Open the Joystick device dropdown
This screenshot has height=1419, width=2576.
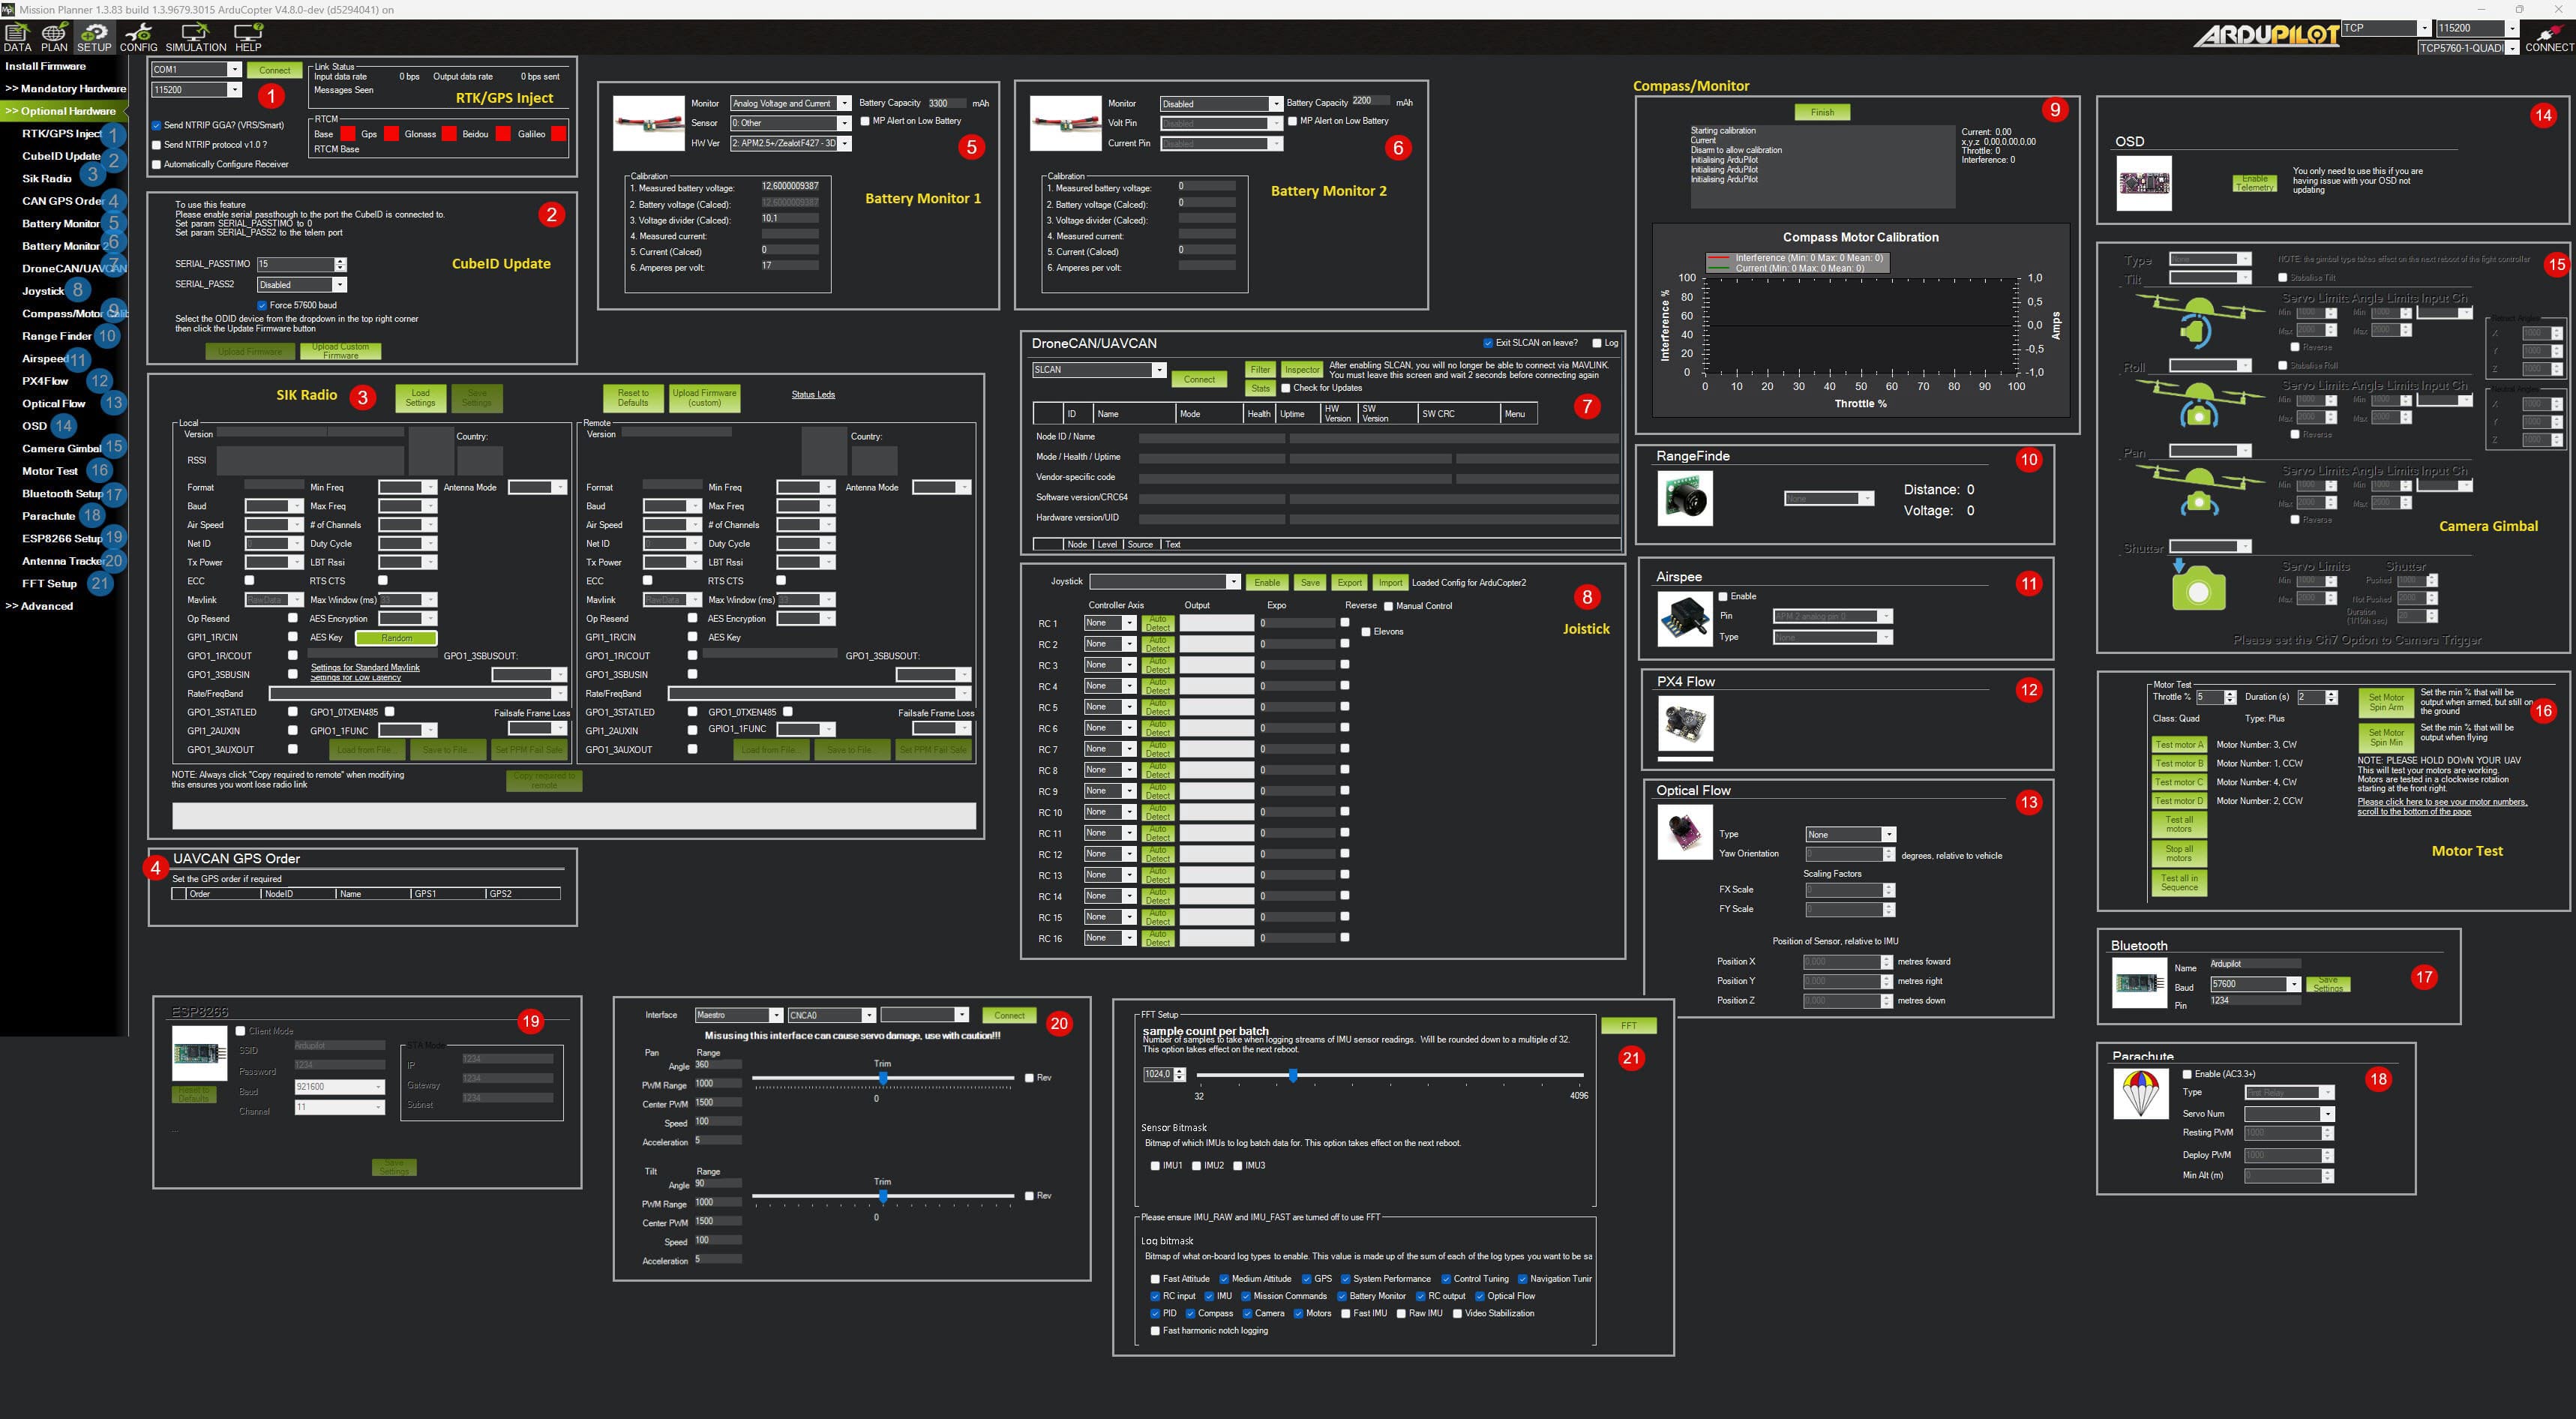[1165, 582]
